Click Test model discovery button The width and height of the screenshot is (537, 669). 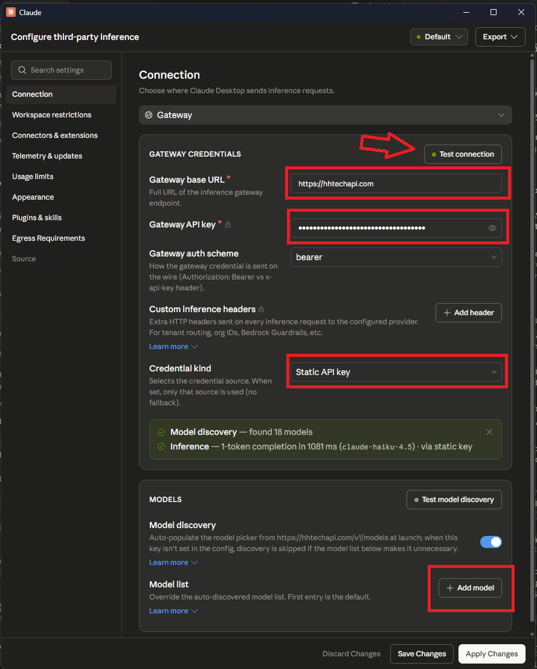(454, 500)
